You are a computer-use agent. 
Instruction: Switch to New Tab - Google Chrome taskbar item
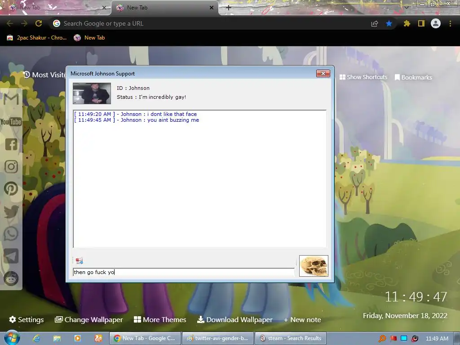coord(145,338)
